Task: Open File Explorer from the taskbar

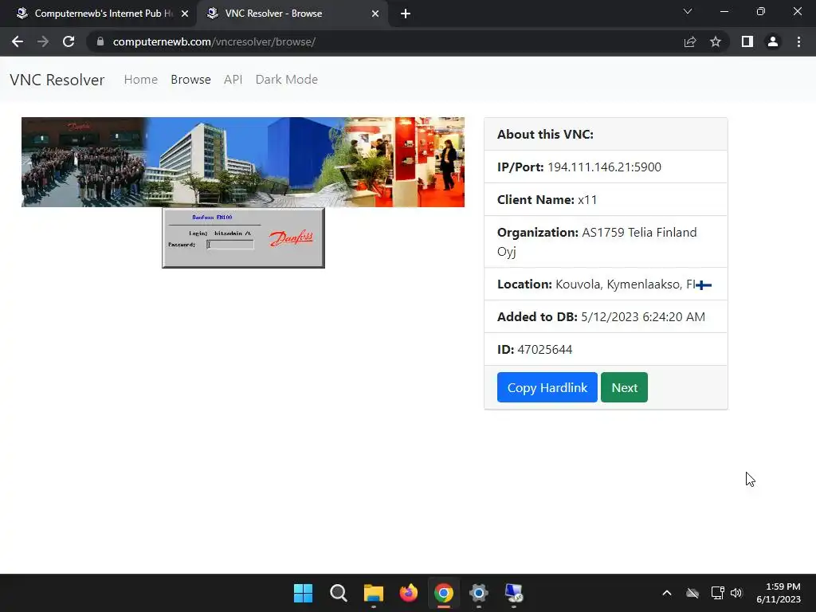Action: click(373, 593)
